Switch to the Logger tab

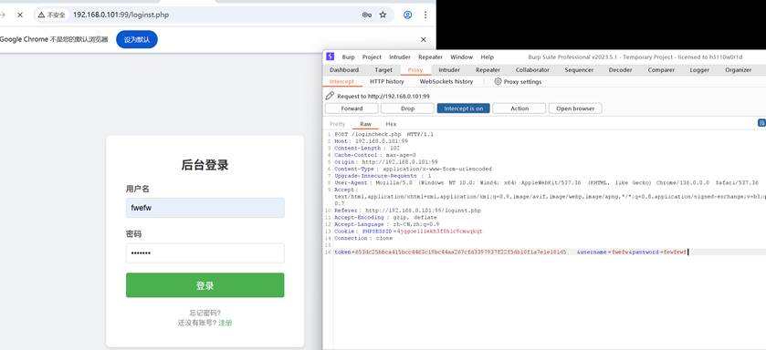[699, 69]
